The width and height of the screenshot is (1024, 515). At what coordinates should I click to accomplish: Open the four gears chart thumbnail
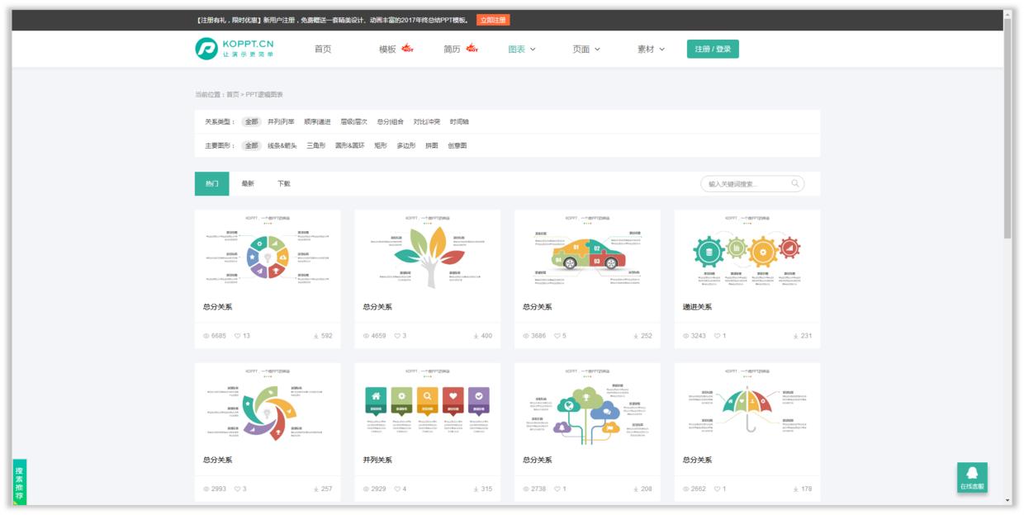[x=747, y=252]
